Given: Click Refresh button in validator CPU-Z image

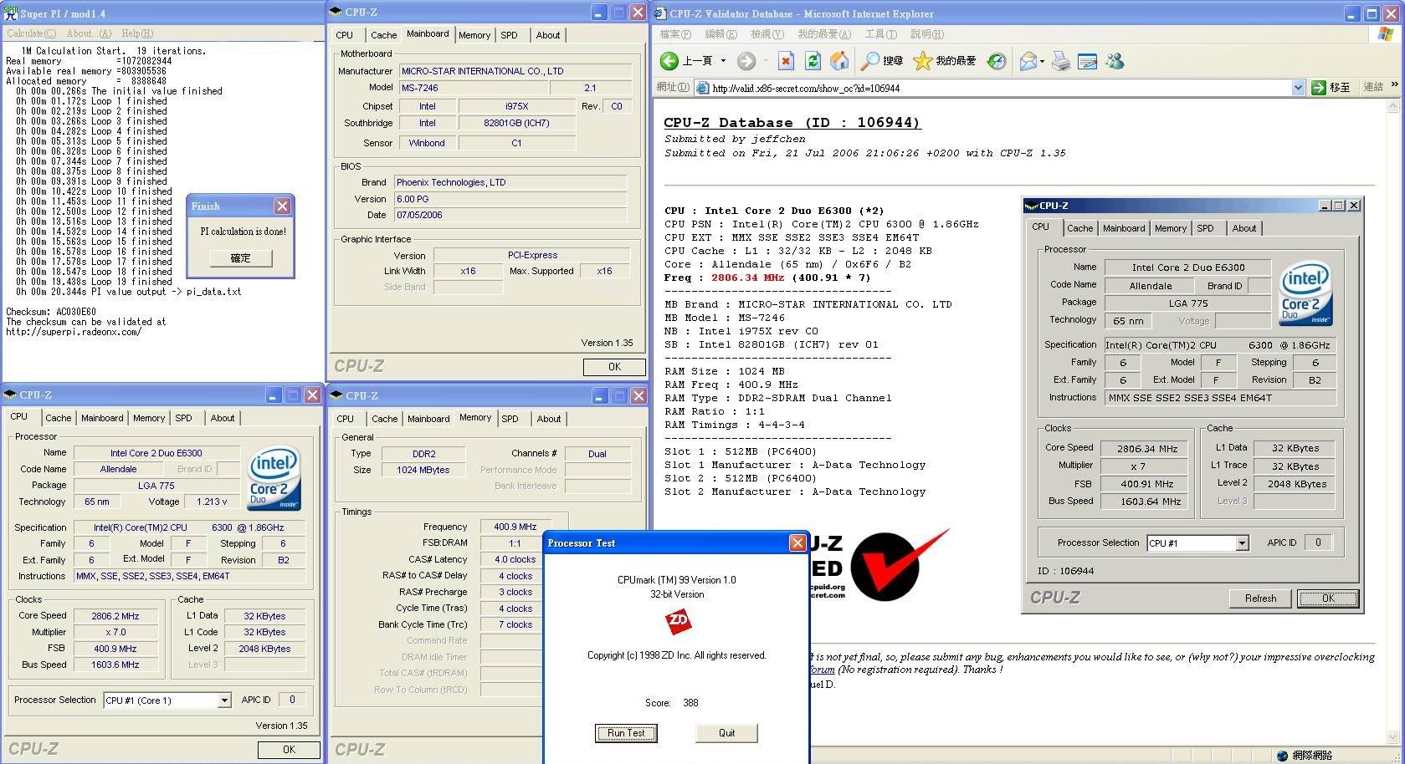Looking at the screenshot, I should tap(1260, 598).
